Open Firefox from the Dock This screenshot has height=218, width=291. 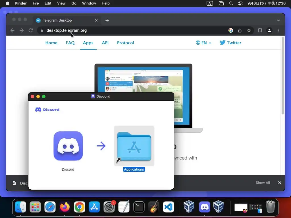pyautogui.click(x=65, y=207)
